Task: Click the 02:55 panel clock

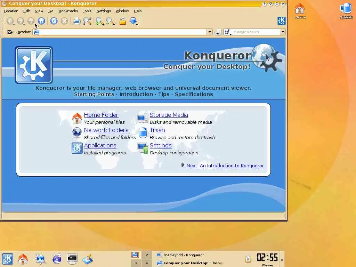Action: click(x=267, y=258)
